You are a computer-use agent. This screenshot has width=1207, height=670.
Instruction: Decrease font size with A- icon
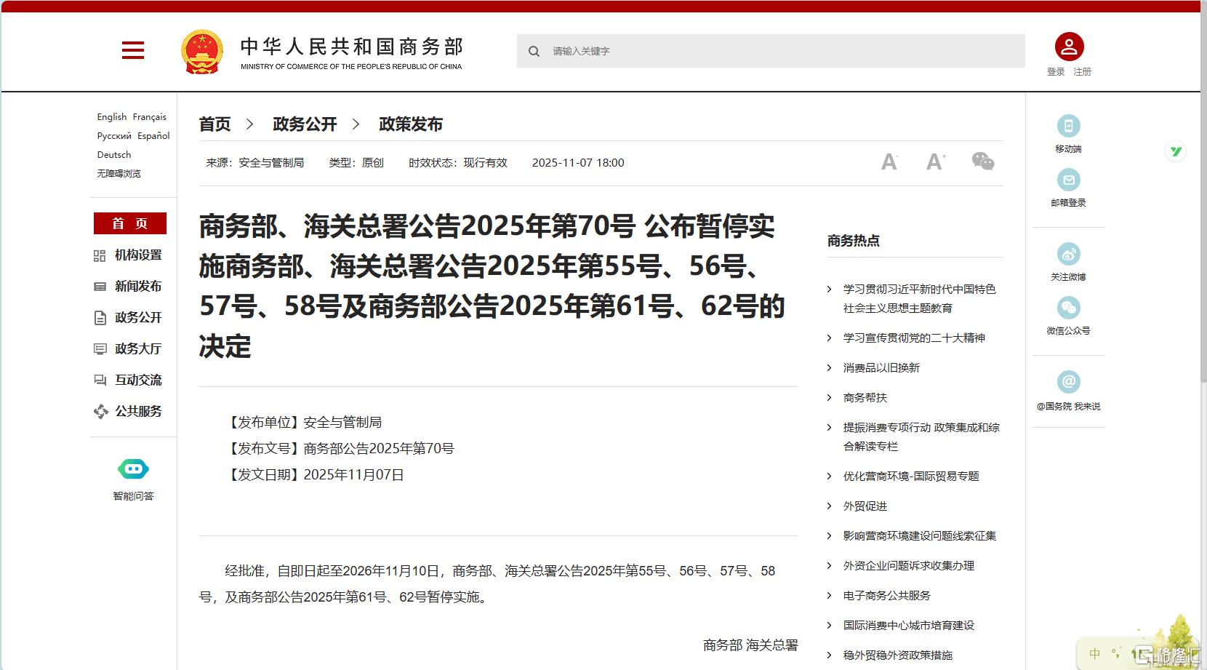(889, 162)
